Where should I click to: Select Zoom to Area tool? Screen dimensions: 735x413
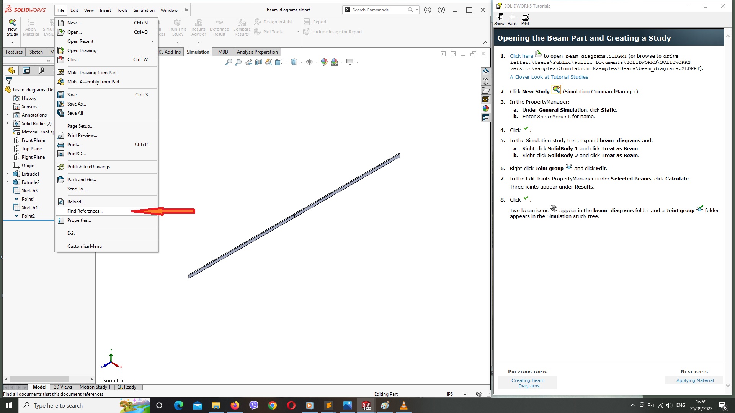pyautogui.click(x=238, y=62)
